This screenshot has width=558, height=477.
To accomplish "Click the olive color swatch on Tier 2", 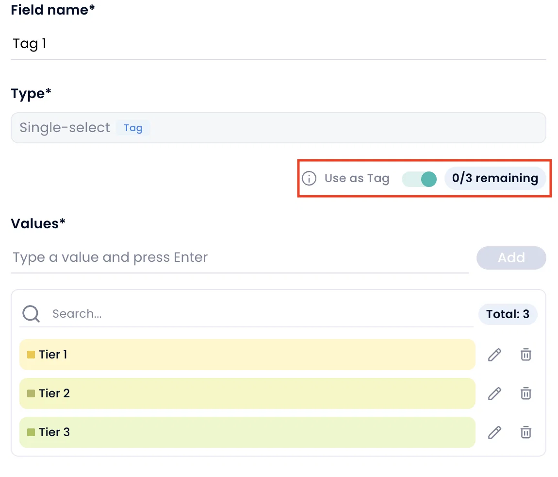I will click(x=31, y=393).
